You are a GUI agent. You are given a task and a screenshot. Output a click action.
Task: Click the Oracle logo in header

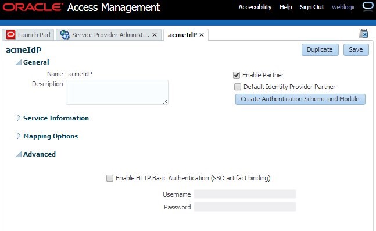point(33,7)
